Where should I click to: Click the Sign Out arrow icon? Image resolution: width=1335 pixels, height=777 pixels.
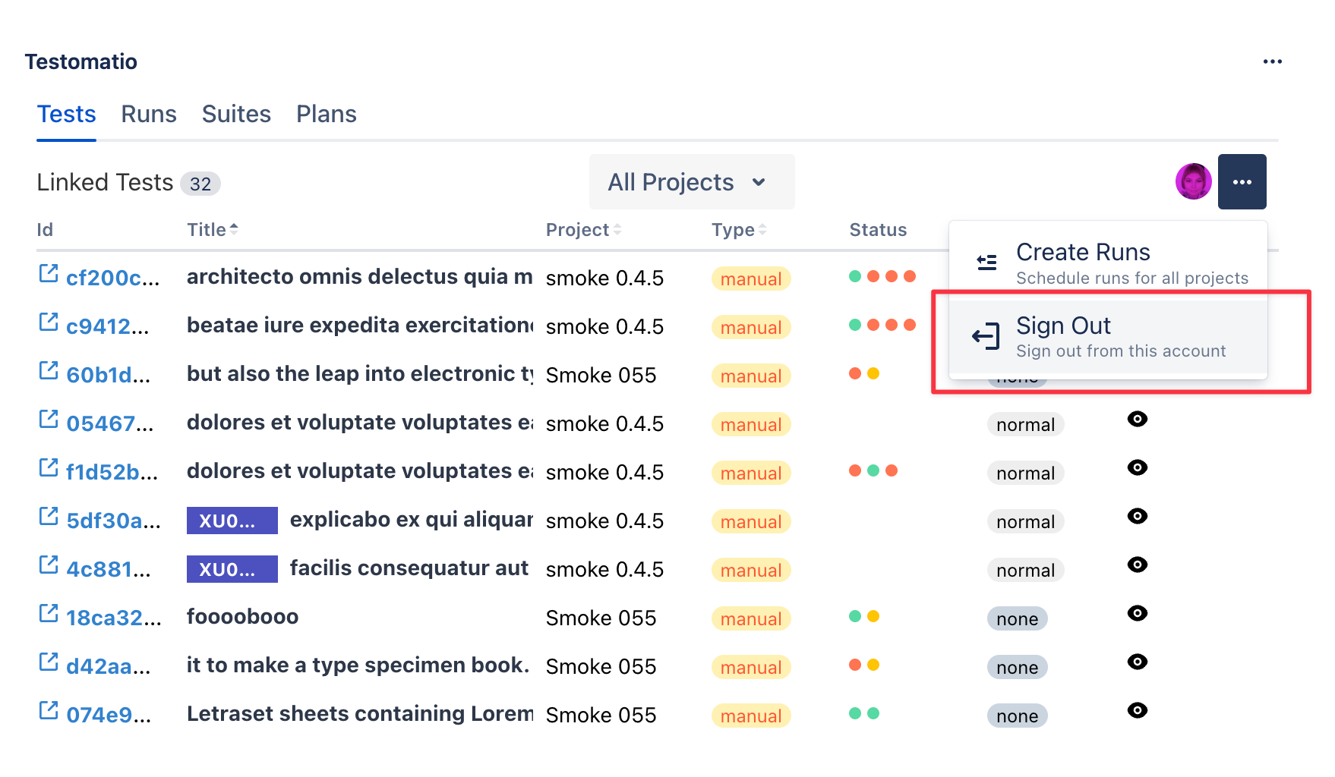[986, 336]
